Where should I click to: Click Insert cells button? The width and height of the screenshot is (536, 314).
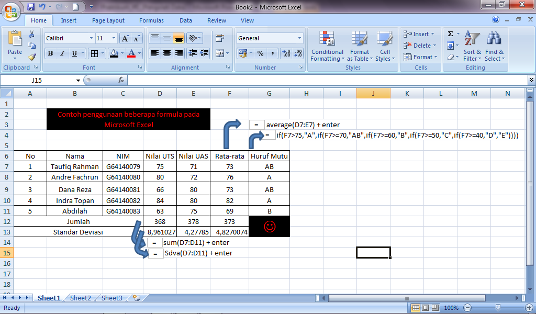(x=419, y=34)
